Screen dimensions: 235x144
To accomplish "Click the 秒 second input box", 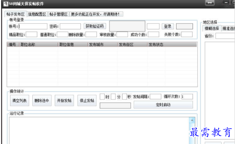I will coord(124,96).
